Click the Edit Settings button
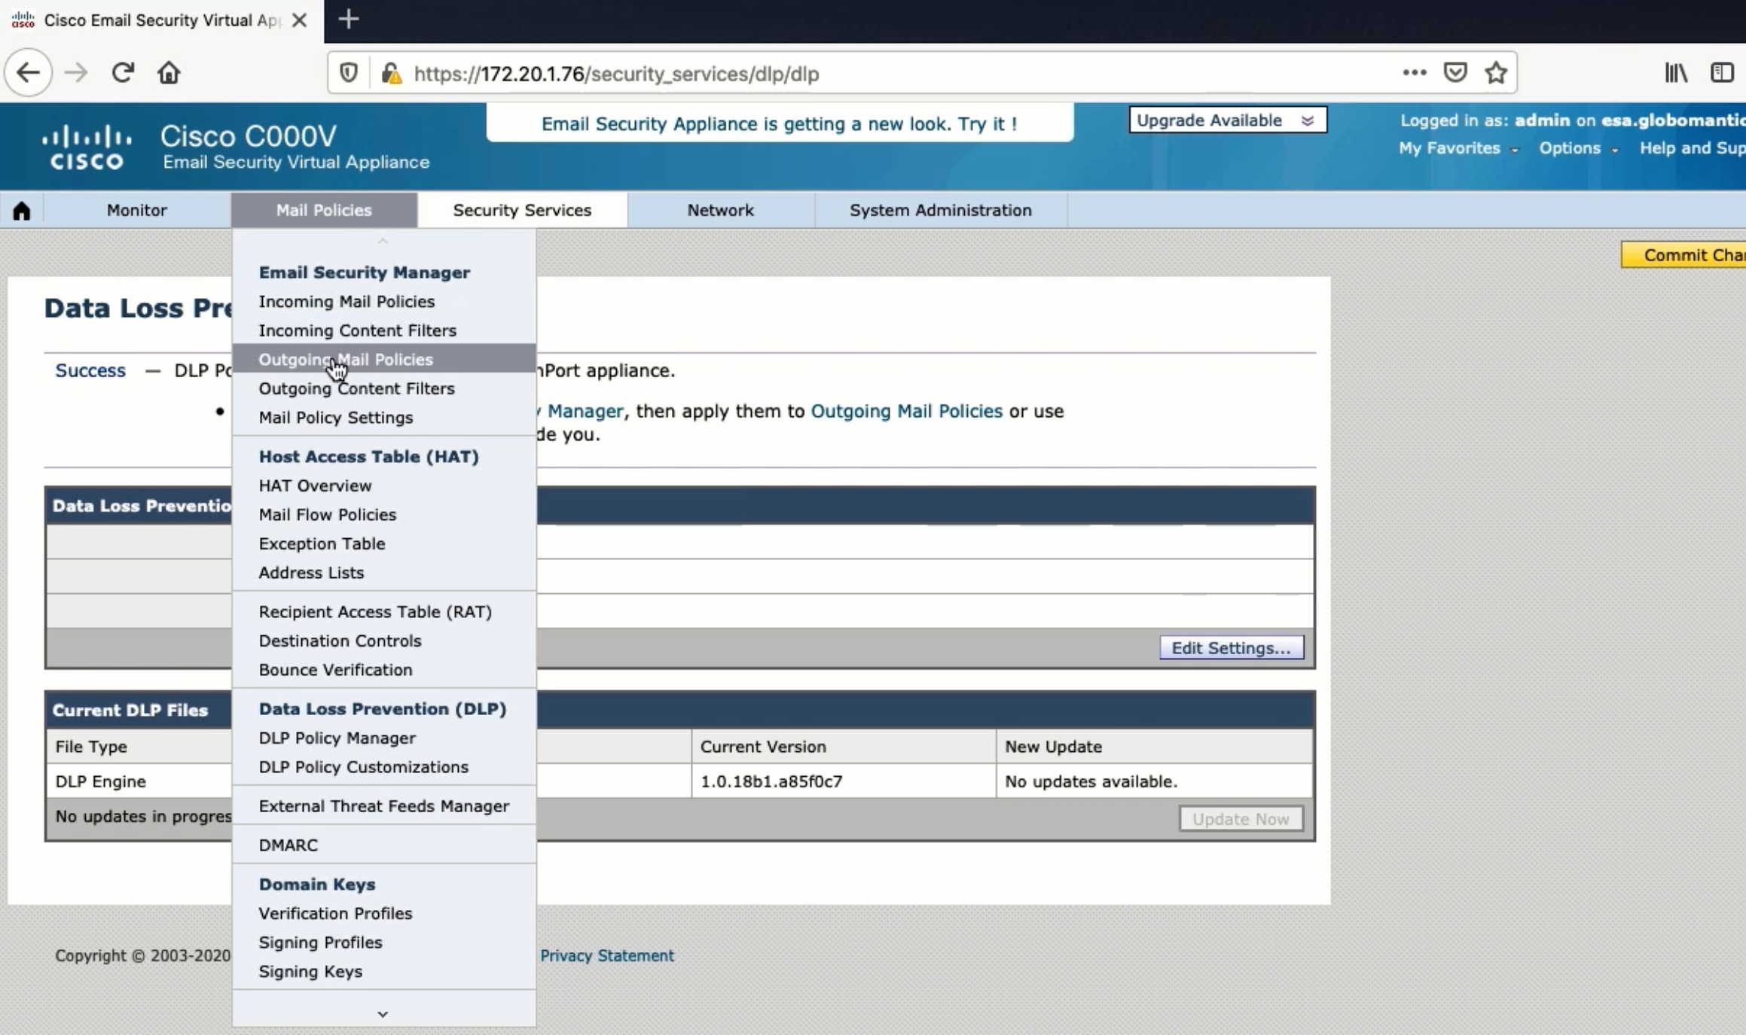This screenshot has height=1035, width=1746. (1232, 647)
